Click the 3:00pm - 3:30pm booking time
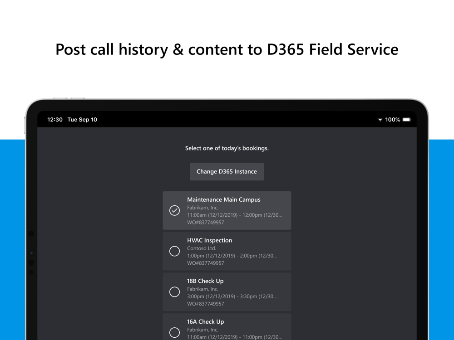 pyautogui.click(x=232, y=296)
